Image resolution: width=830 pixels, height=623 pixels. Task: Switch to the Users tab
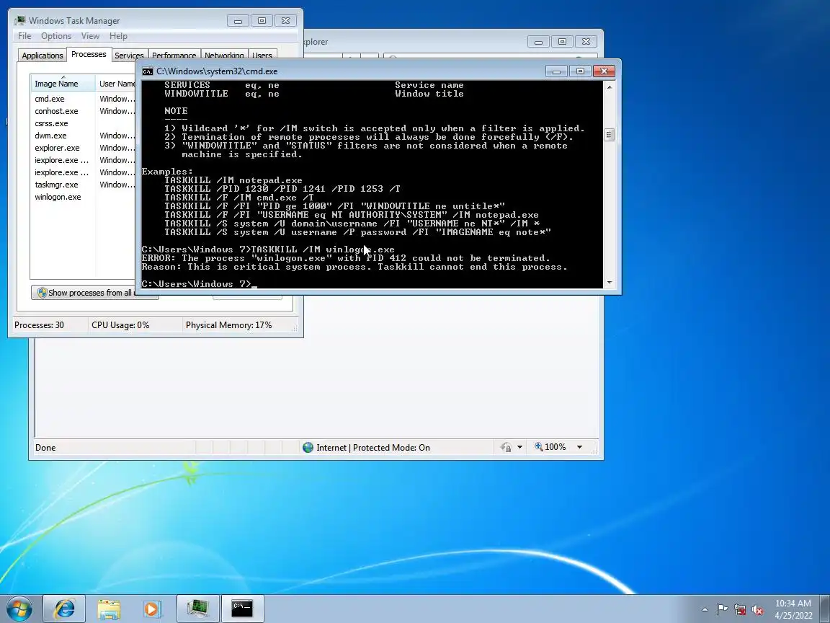[262, 56]
